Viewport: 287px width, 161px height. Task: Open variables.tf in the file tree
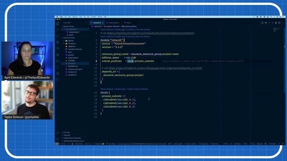click(72, 75)
